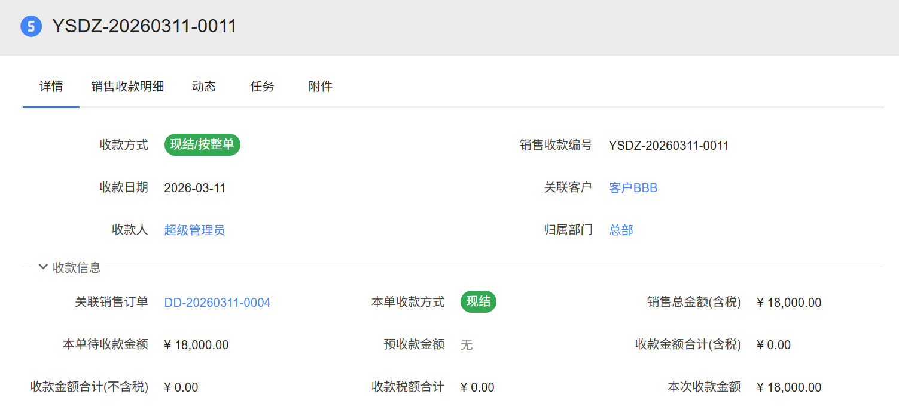Select the 销售收款编号 value text
This screenshot has width=899, height=416.
[x=668, y=146]
